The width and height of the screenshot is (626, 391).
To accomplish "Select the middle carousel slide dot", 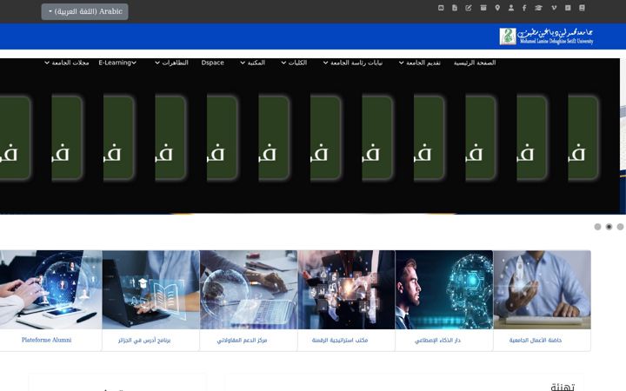I will point(609,227).
